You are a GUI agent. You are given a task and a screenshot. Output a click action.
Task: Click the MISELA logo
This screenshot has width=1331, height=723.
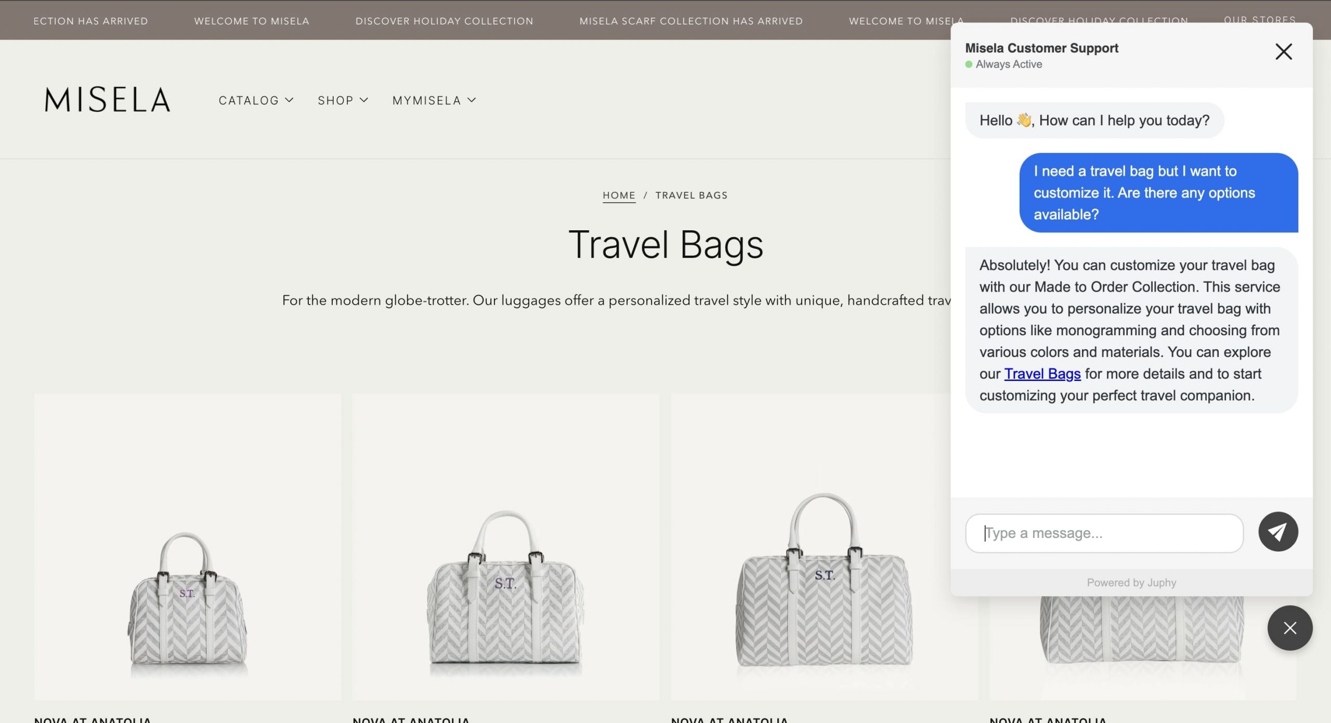click(x=108, y=99)
